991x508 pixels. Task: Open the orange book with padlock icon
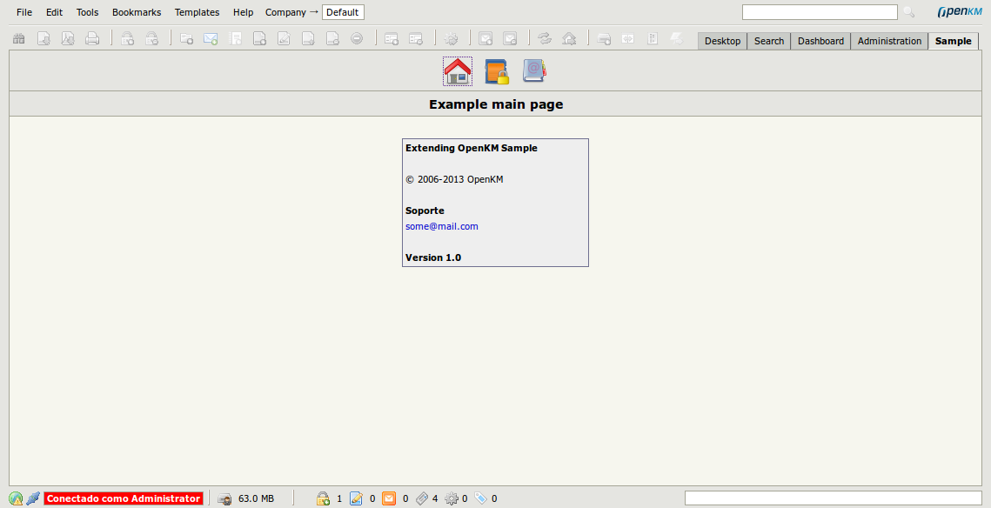point(497,71)
